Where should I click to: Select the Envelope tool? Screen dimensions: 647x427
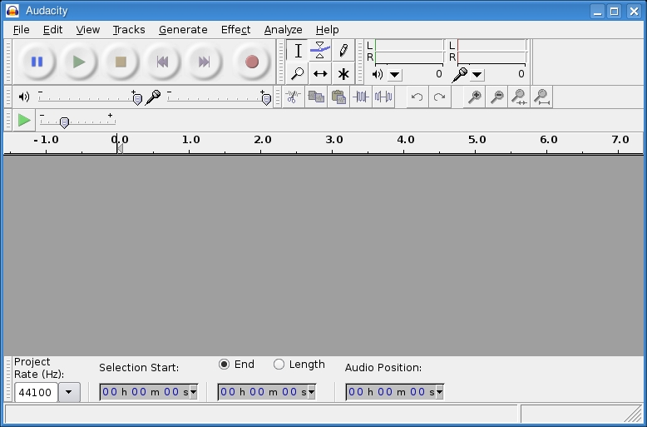point(320,51)
